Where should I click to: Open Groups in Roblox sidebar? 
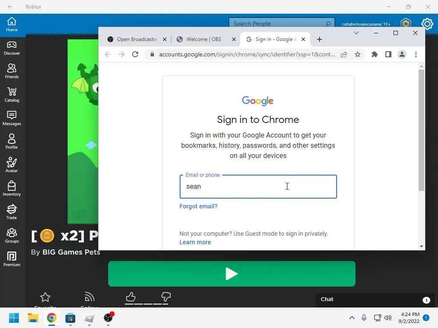coord(12,236)
